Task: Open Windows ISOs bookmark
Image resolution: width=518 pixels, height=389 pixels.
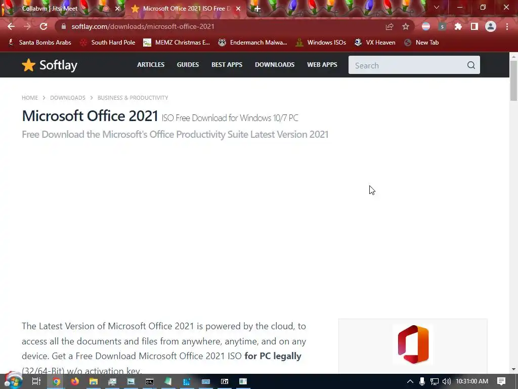Action: point(321,43)
